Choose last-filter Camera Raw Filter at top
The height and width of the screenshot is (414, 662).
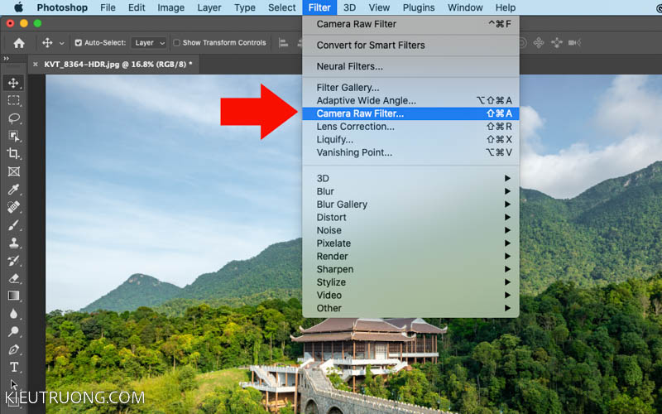tap(410, 24)
